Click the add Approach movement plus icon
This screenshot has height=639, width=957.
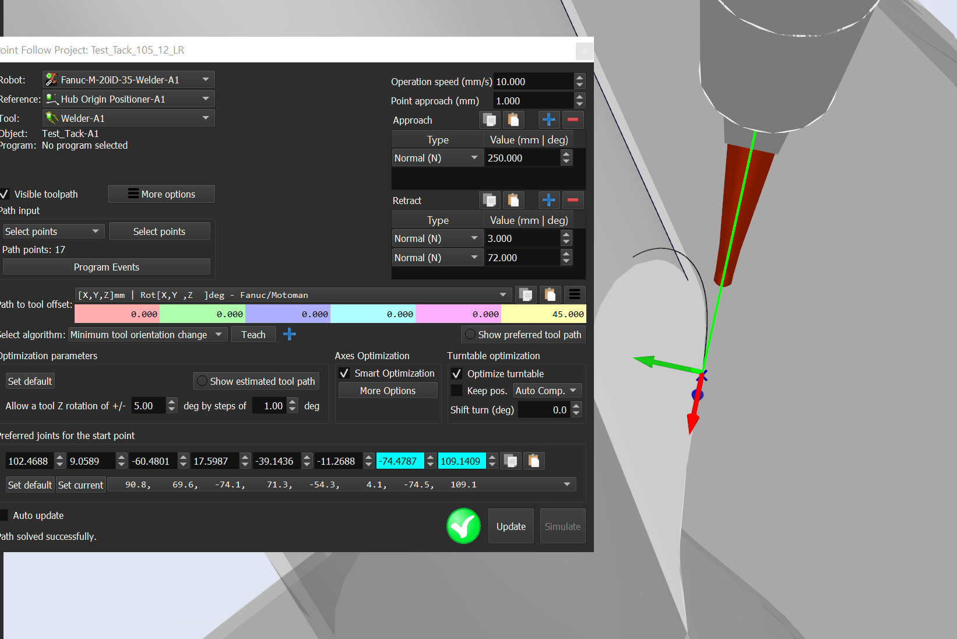548,120
